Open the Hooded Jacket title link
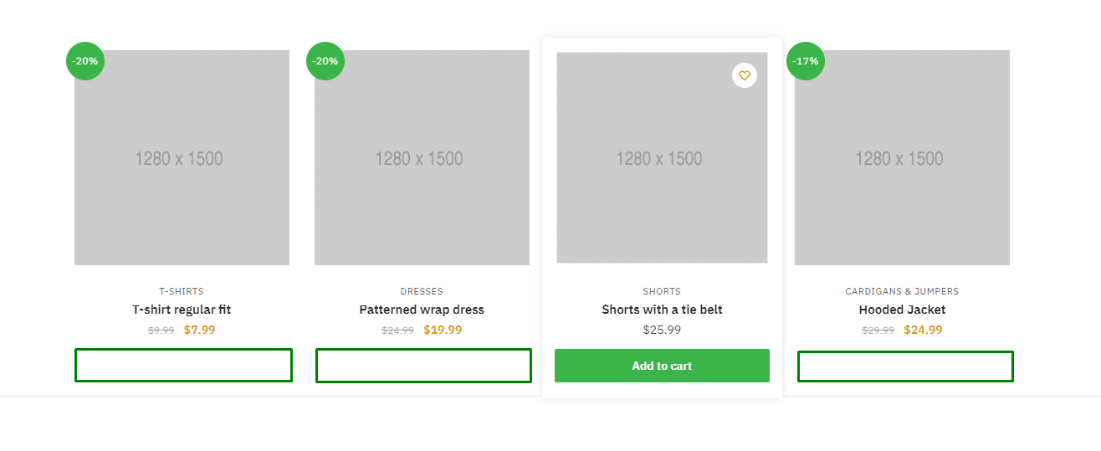The image size is (1101, 451). 902,310
